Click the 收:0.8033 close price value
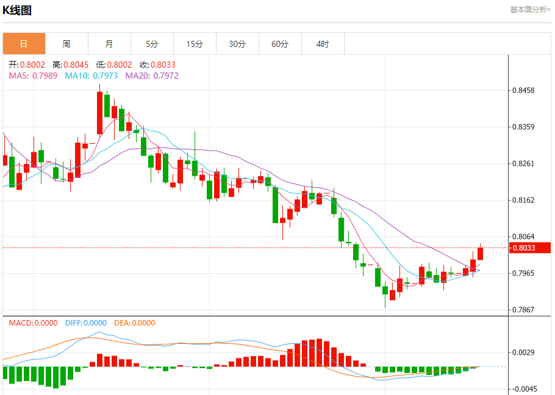Image resolution: width=555 pixels, height=395 pixels. pos(157,65)
